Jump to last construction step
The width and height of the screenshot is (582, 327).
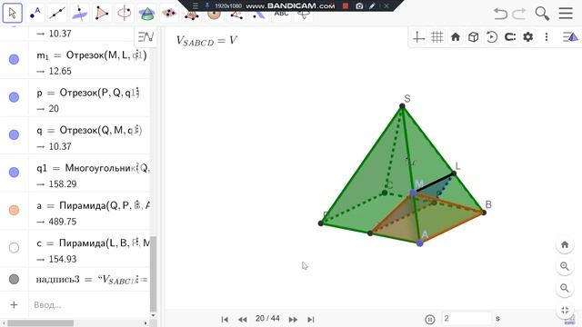tap(311, 319)
